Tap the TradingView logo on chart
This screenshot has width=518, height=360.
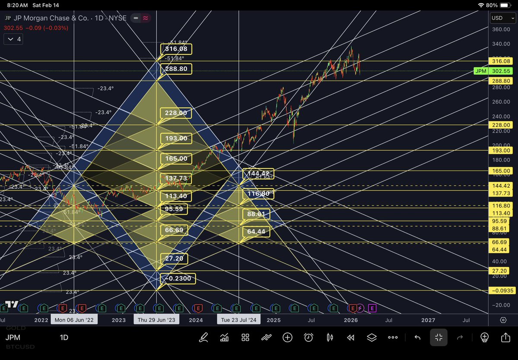(x=12, y=304)
